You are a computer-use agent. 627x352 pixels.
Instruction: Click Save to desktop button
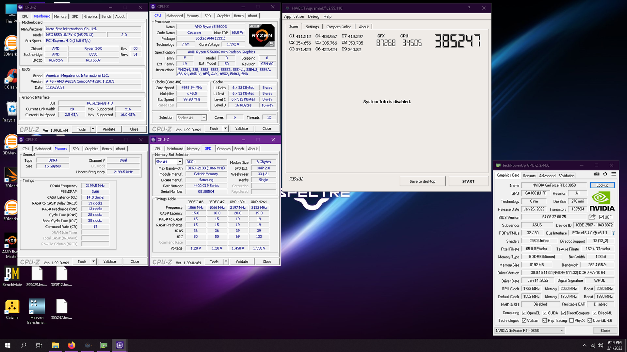(x=422, y=181)
